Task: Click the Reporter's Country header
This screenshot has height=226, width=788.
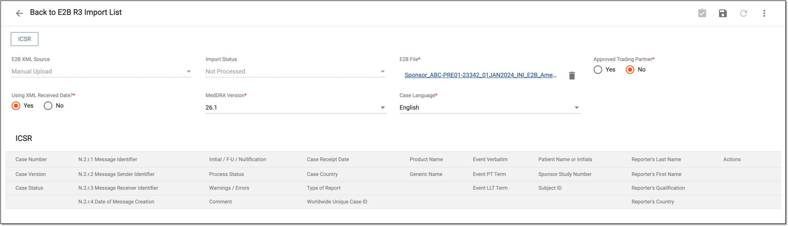Action: [x=653, y=202]
